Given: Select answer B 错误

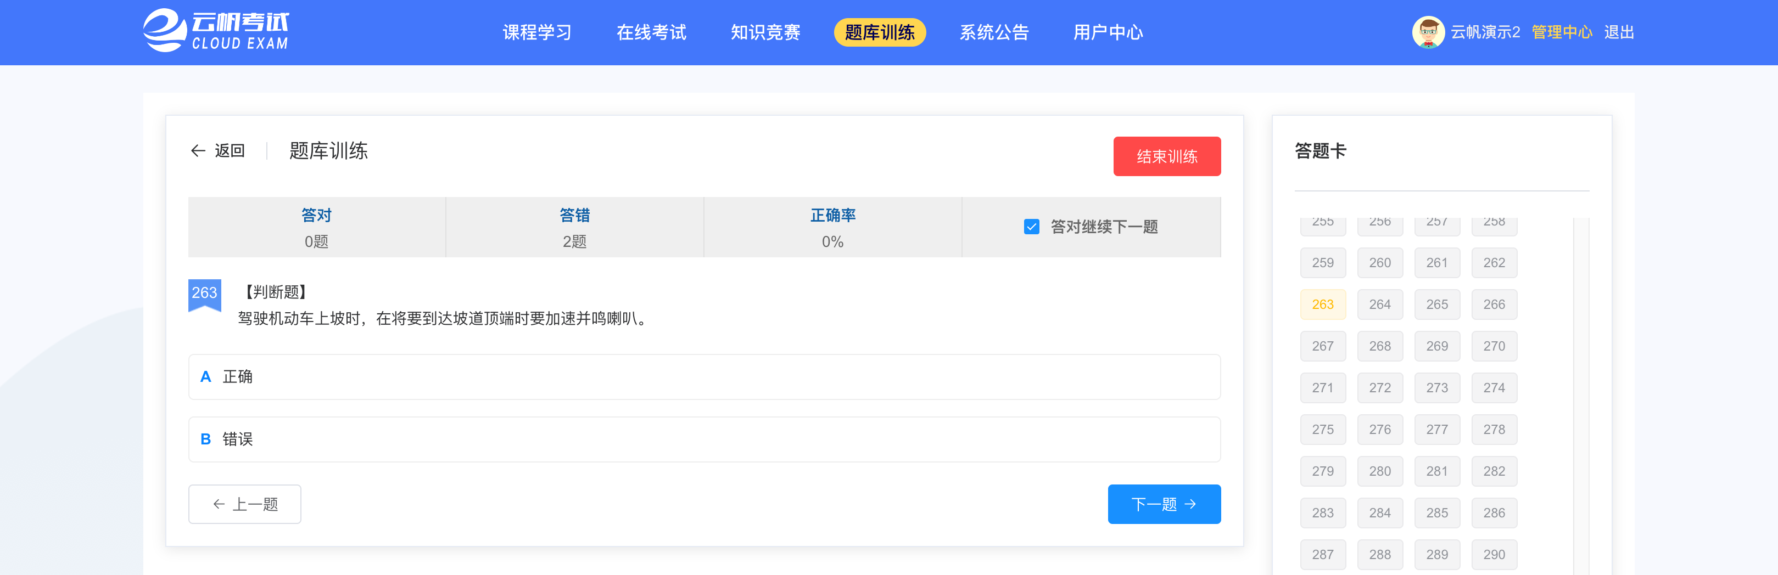Looking at the screenshot, I should tap(704, 439).
